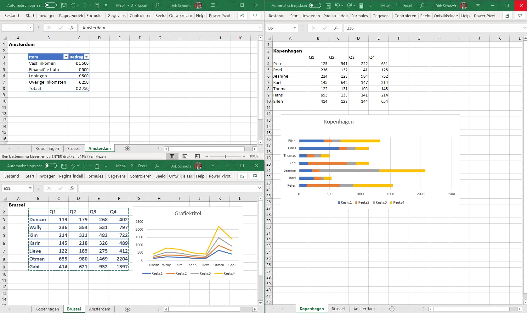Switch Map4 - 3 to Normal view
The width and height of the screenshot is (527, 313).
coord(172,156)
